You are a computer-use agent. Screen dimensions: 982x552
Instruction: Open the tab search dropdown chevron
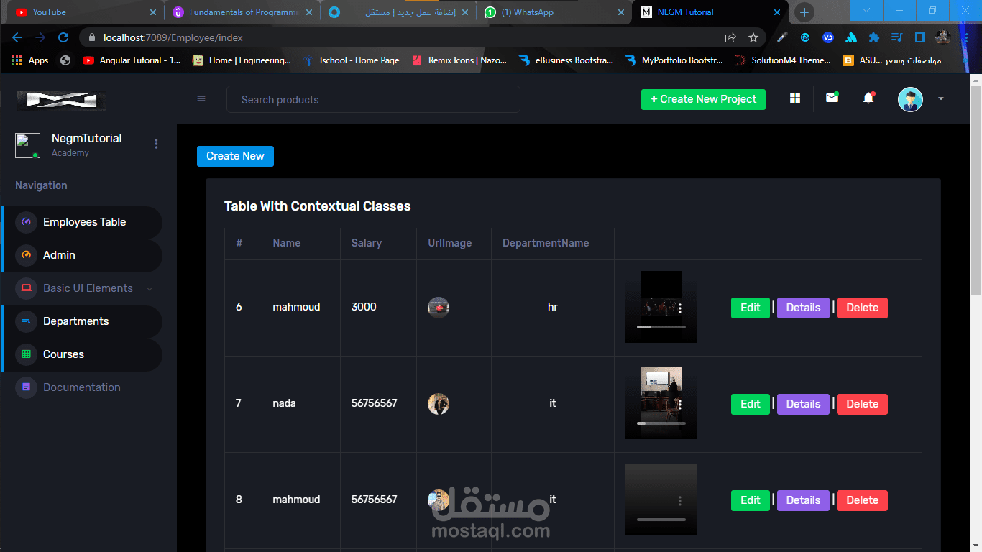[x=866, y=11]
